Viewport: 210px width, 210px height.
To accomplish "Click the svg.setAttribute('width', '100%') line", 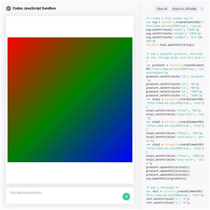I will 173,30.
